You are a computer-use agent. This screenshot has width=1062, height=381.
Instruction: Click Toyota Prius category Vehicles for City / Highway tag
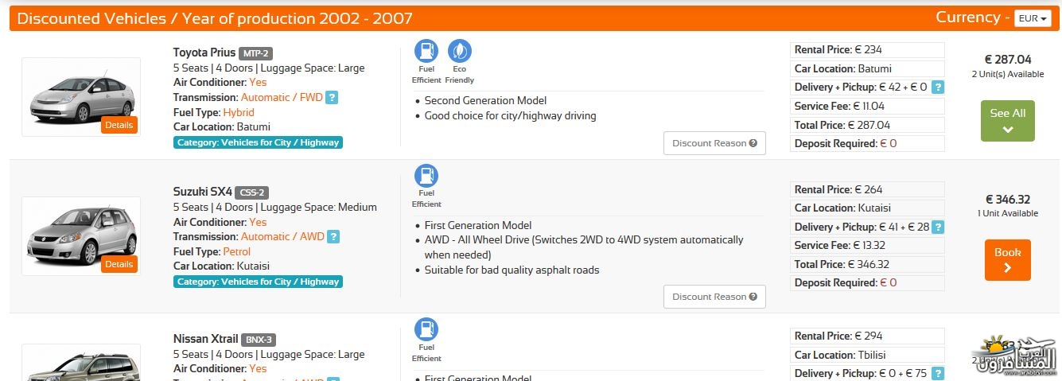258,142
